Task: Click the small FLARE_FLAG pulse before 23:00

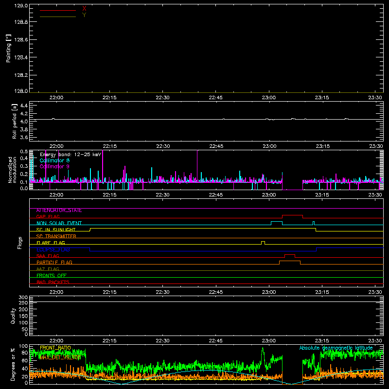Action: pyautogui.click(x=263, y=242)
